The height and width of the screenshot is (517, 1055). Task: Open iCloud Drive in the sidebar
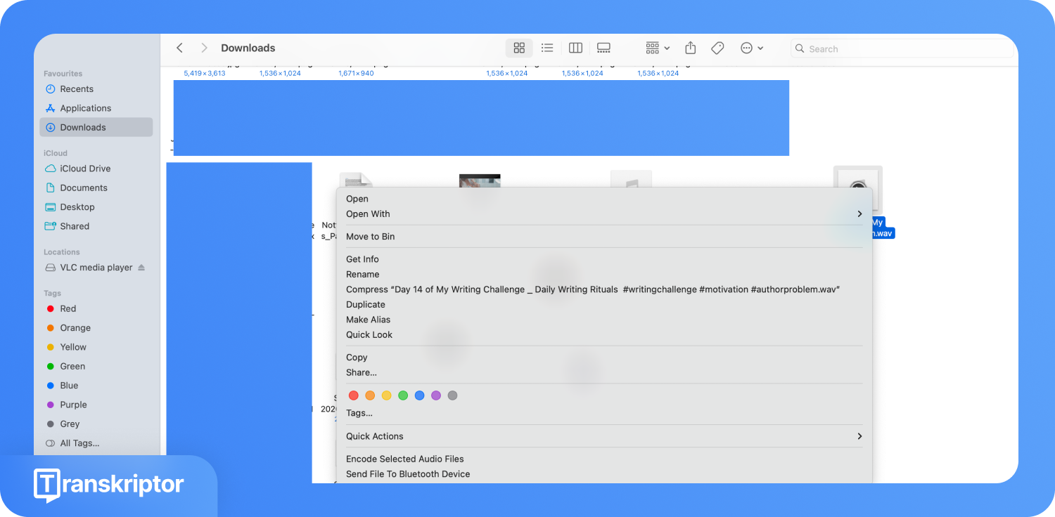[x=85, y=169]
